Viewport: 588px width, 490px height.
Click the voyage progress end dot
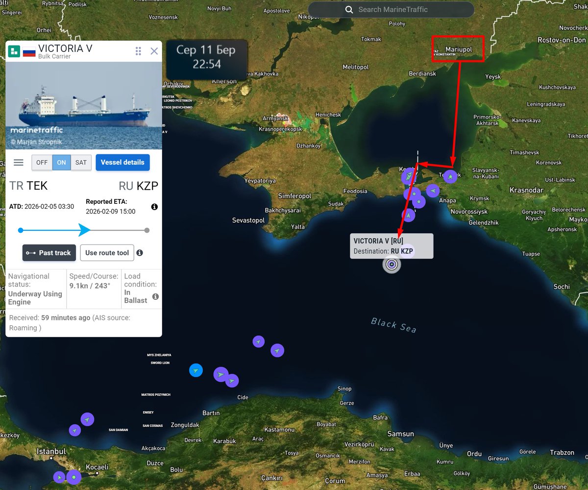(x=147, y=230)
